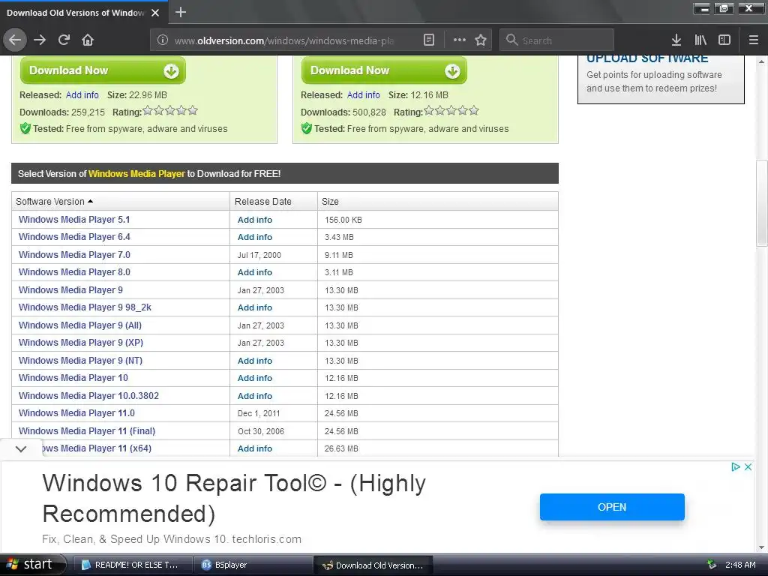Go forward with the forward arrow
Viewport: 768px width, 576px height.
coord(40,40)
